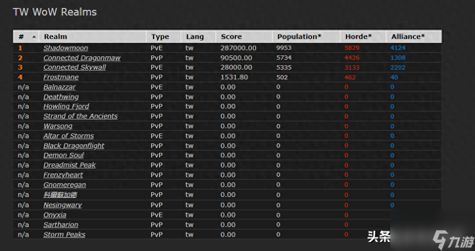Select rank number 1 cell

click(20, 48)
